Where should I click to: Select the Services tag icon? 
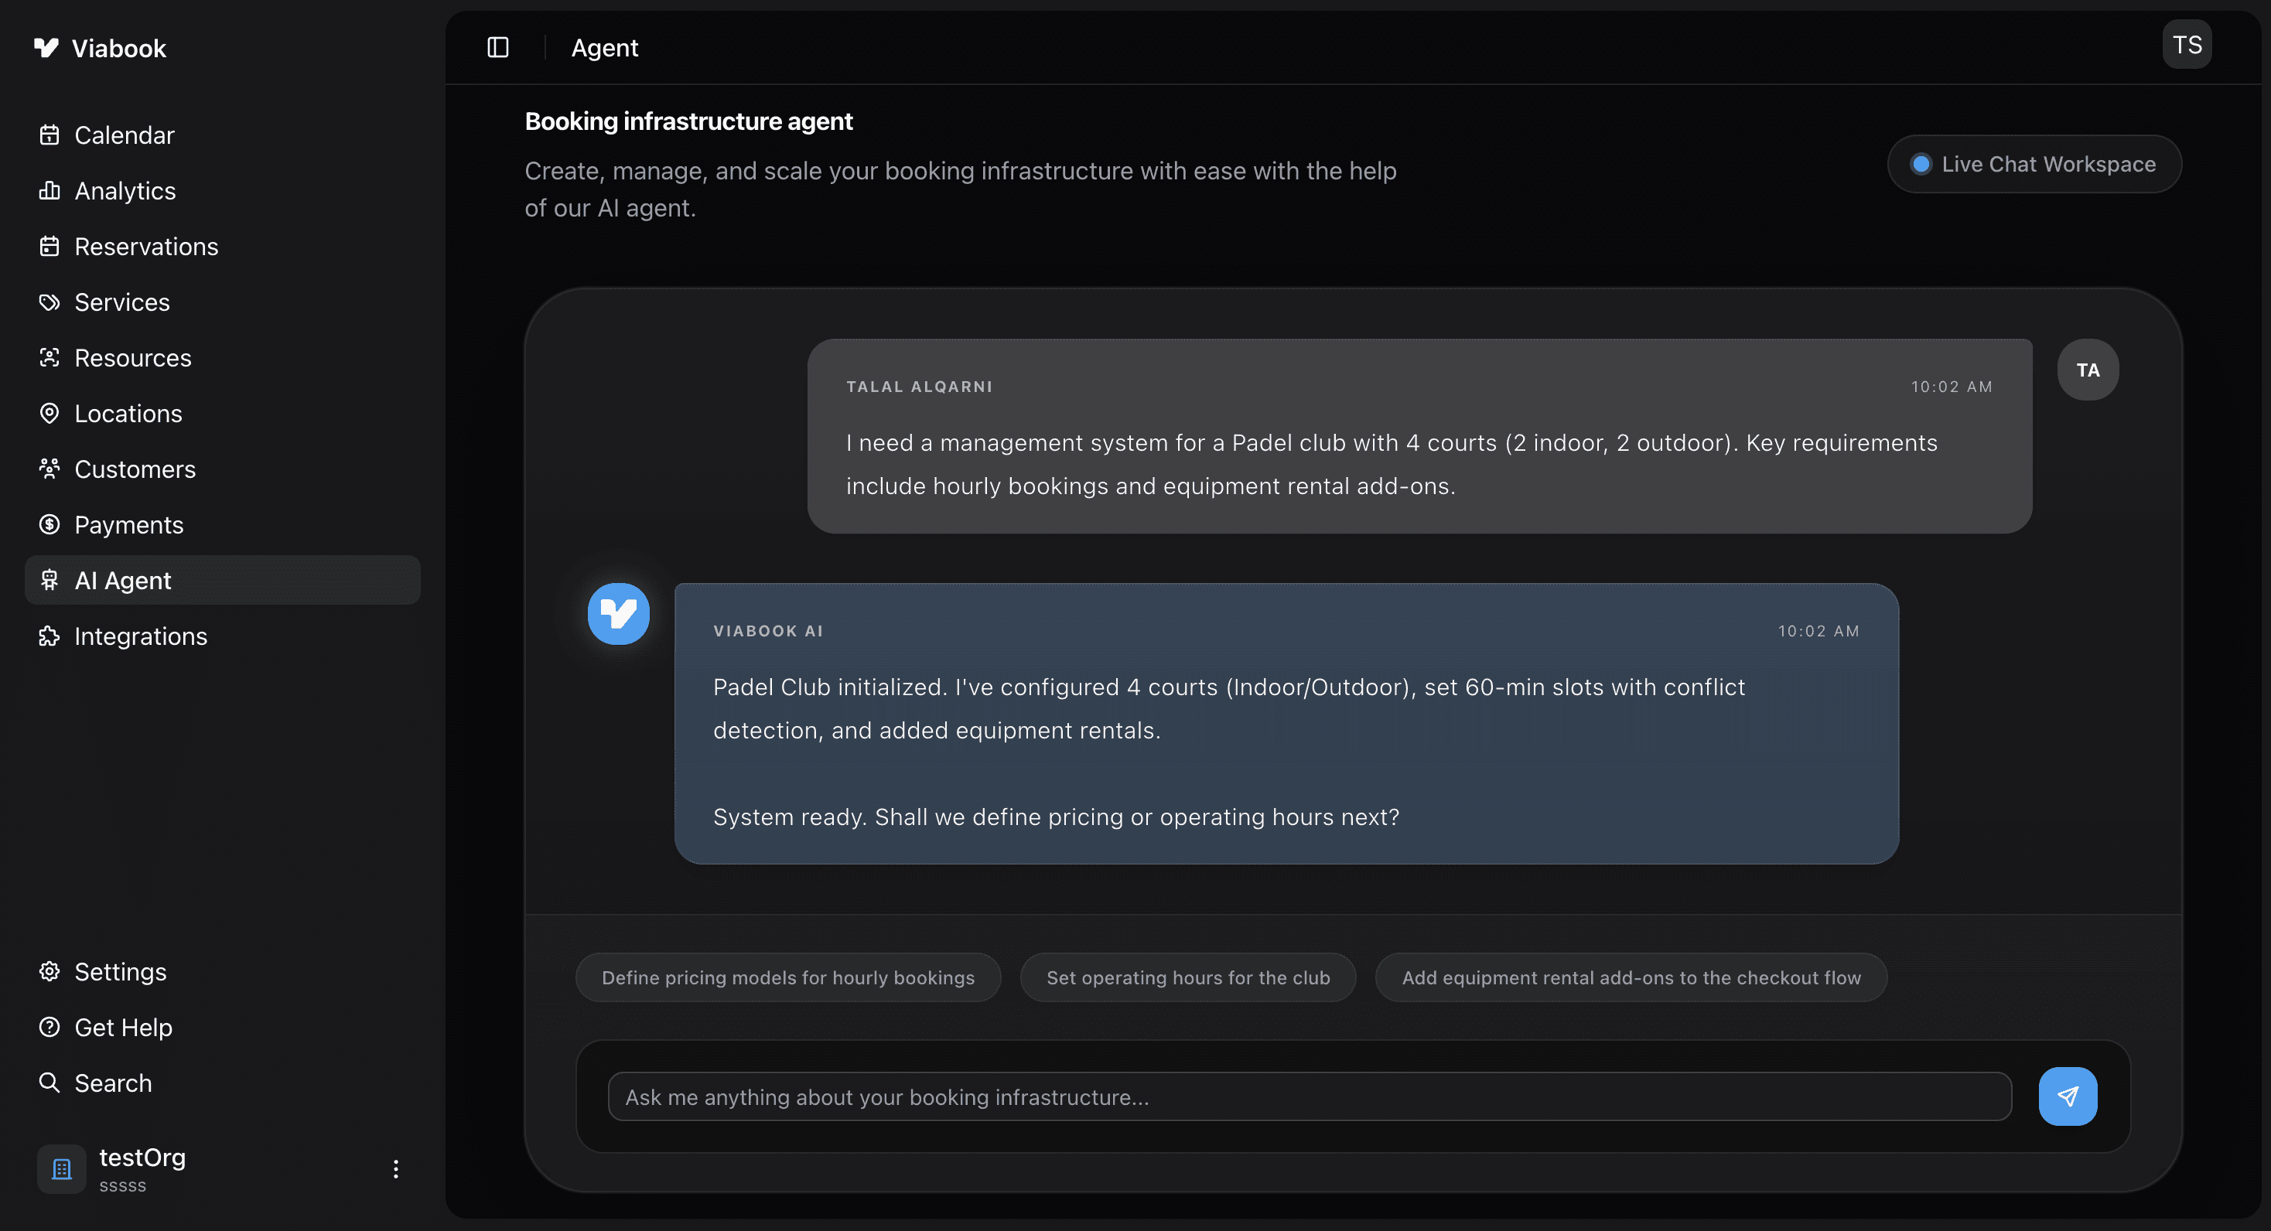pos(50,302)
